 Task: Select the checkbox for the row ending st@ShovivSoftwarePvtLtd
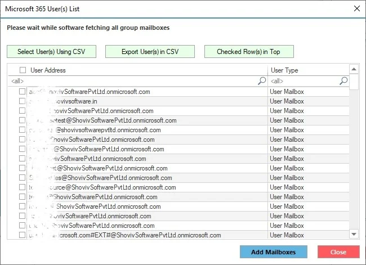22,168
